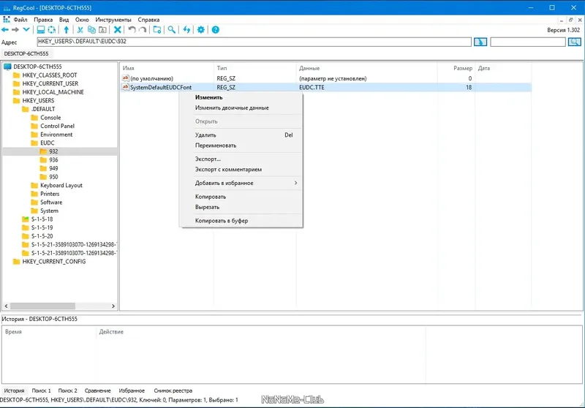Screen dimensions: 585x408
Task: Sort by the Данные column header
Action: click(367, 68)
